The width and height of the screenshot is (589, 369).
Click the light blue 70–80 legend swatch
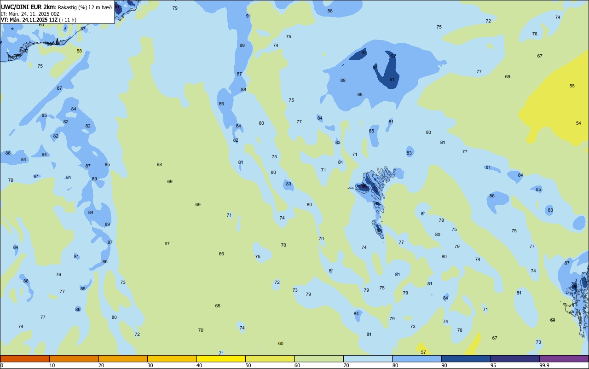tap(368, 358)
